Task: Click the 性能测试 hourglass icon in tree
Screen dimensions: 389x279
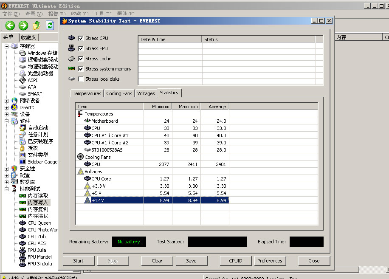Action: point(14,189)
